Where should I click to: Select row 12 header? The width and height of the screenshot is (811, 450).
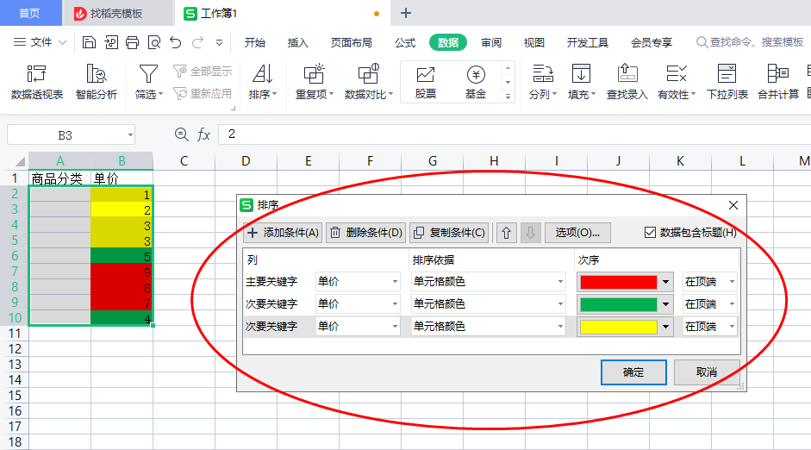pyautogui.click(x=15, y=349)
